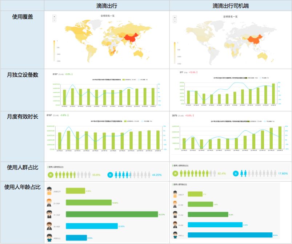Image resolution: width=292 pixels, height=244 pixels.
Task: Zoom in on the 滴滴出行司机端 world map
Action: click(x=175, y=18)
